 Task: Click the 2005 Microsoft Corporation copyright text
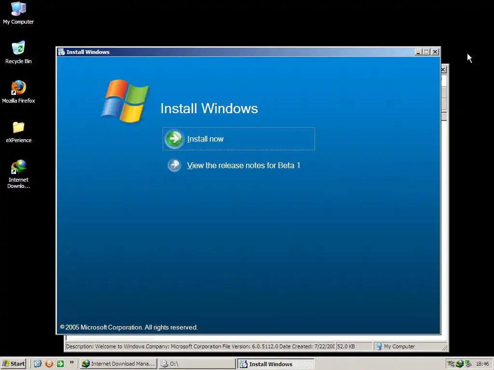(x=129, y=327)
